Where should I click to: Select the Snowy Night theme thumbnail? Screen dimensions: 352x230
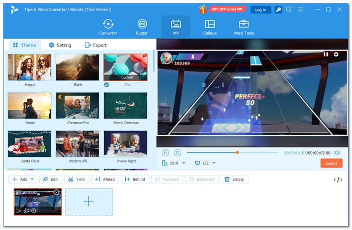126,144
